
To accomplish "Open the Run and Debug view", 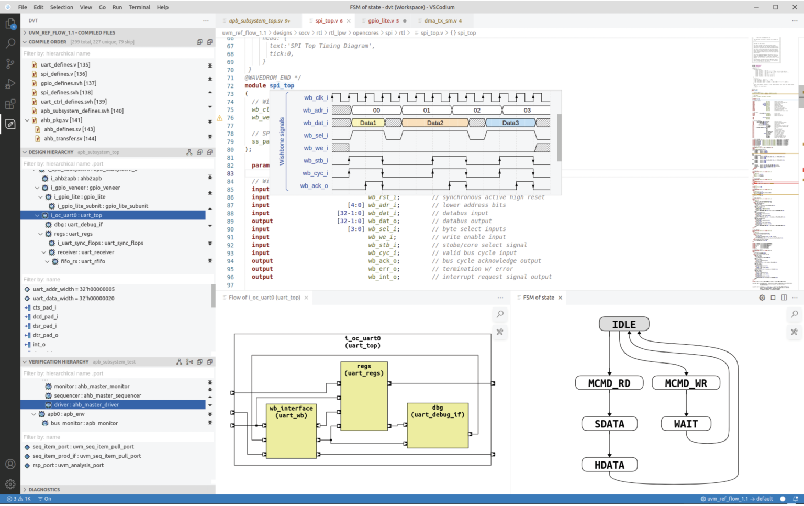I will pyautogui.click(x=10, y=83).
